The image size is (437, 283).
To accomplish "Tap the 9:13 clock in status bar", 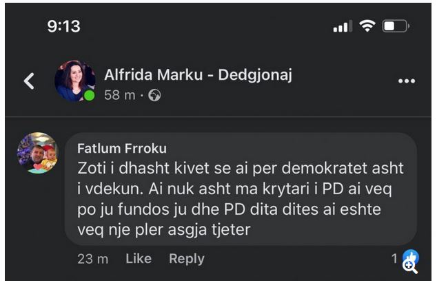I will click(x=63, y=26).
